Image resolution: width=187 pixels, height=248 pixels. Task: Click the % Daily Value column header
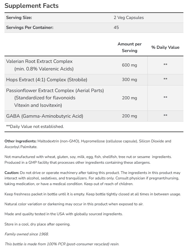pos(165,47)
